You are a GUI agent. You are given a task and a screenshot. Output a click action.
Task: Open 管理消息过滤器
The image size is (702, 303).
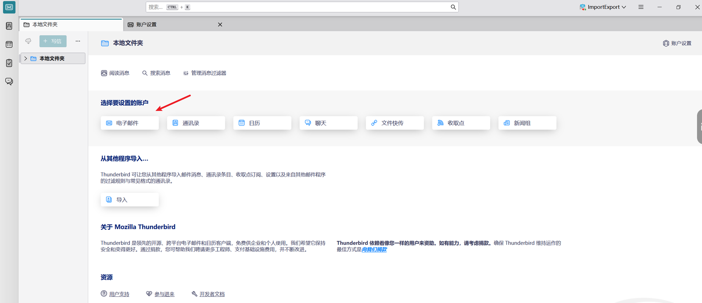click(204, 73)
